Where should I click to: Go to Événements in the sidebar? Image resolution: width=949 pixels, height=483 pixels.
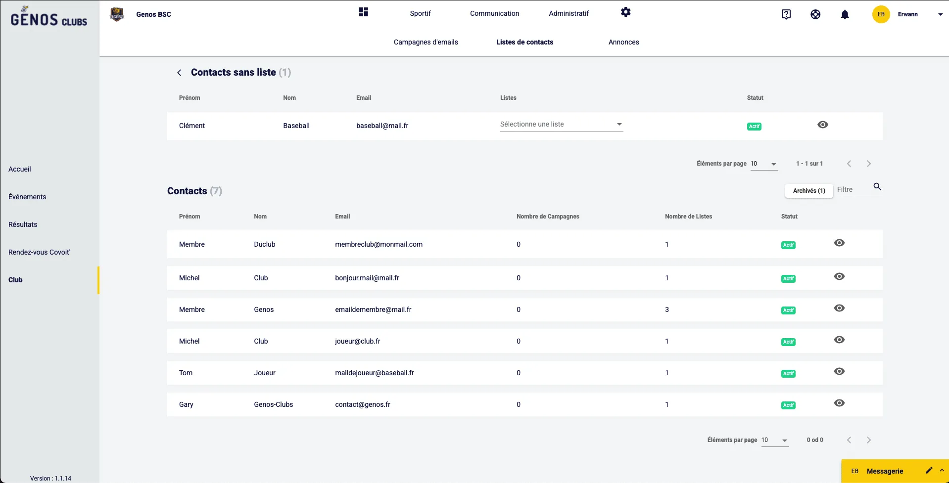click(x=27, y=197)
